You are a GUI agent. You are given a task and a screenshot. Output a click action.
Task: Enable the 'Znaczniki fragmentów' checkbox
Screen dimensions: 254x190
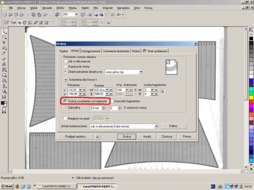112,101
